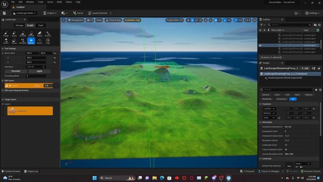The width and height of the screenshot is (323, 182).
Task: Open File Explorer from taskbar
Action: pyautogui.click(x=154, y=178)
